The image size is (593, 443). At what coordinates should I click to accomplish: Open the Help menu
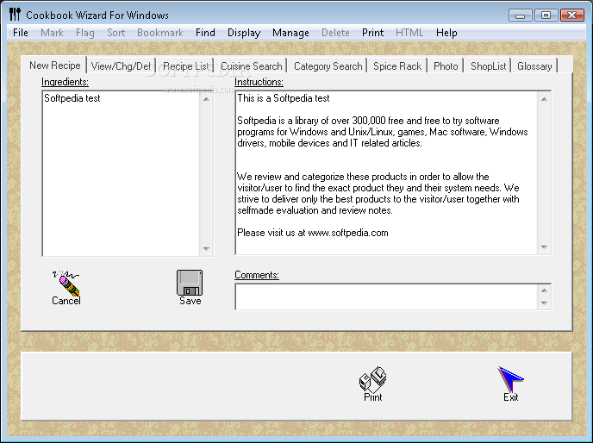446,33
